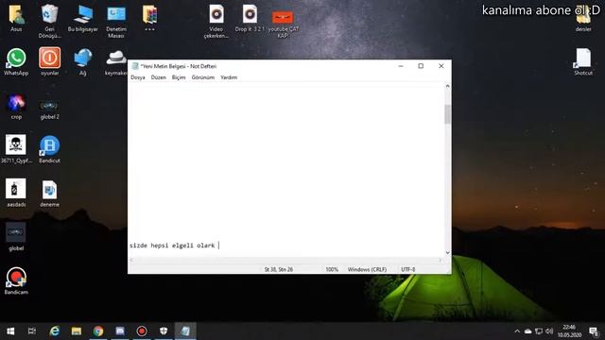The width and height of the screenshot is (605, 340).
Task: Select the Ağ network desktop icon
Action: click(82, 61)
